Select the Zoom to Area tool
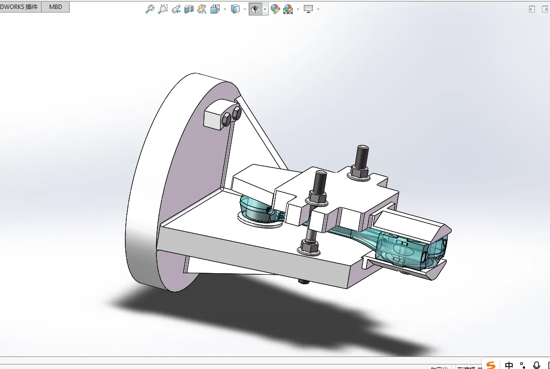The width and height of the screenshot is (550, 369). click(x=163, y=9)
